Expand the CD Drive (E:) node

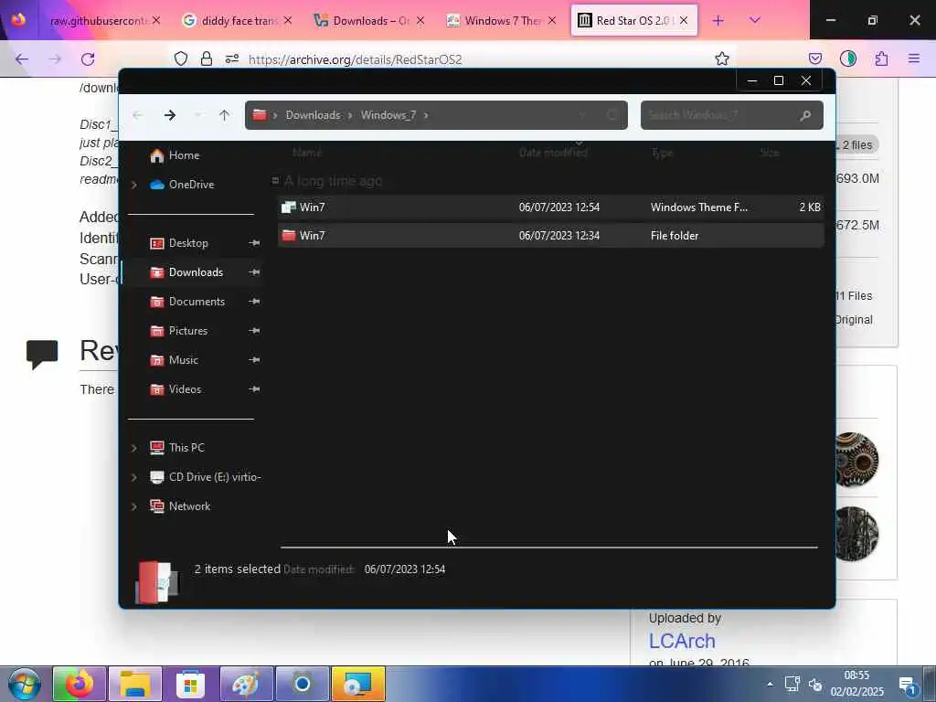tap(134, 477)
